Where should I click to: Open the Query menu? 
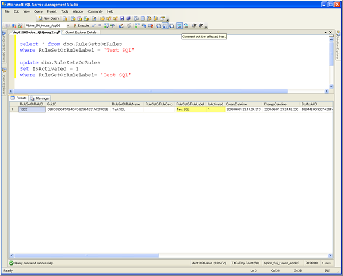click(38, 11)
